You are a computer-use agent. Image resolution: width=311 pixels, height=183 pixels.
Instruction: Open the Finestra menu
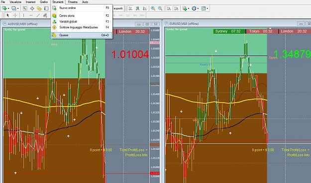pyautogui.click(x=73, y=2)
